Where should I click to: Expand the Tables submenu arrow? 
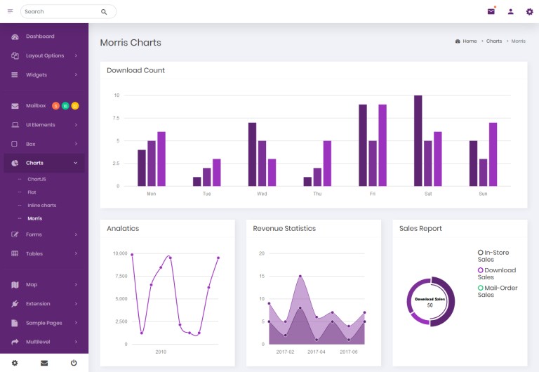click(x=76, y=253)
